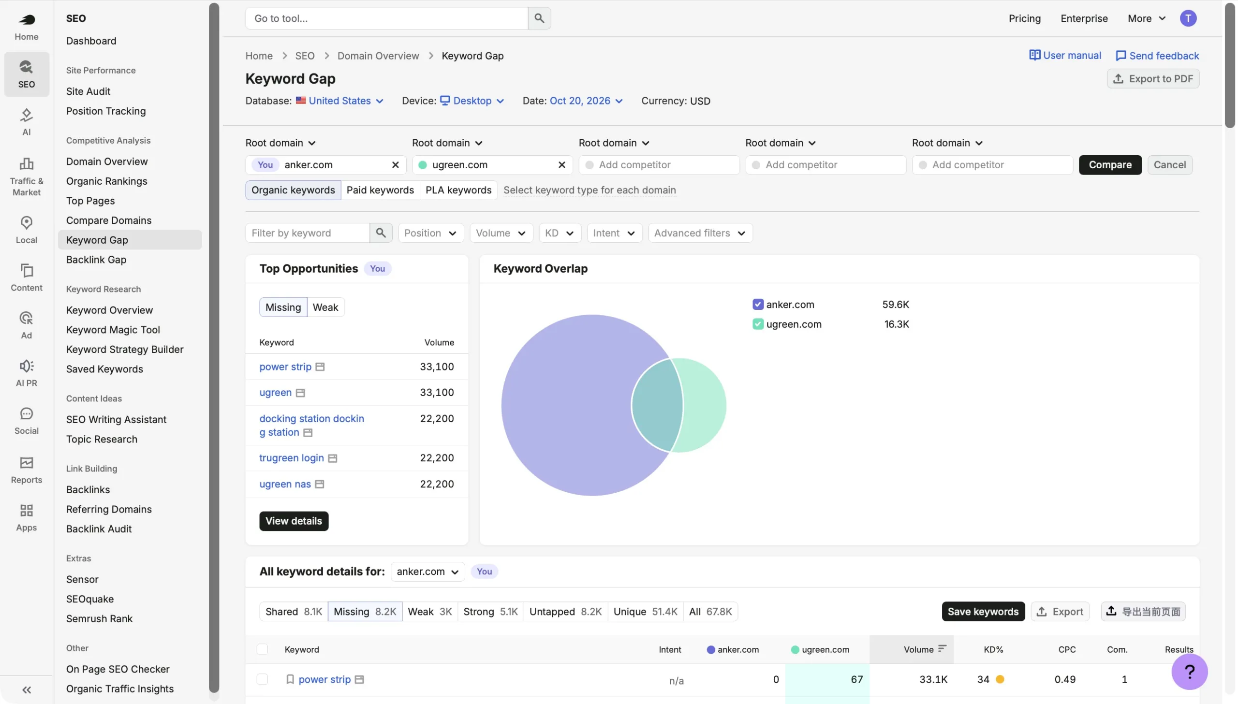The width and height of the screenshot is (1238, 704).
Task: Open the User manual link
Action: [x=1065, y=56]
